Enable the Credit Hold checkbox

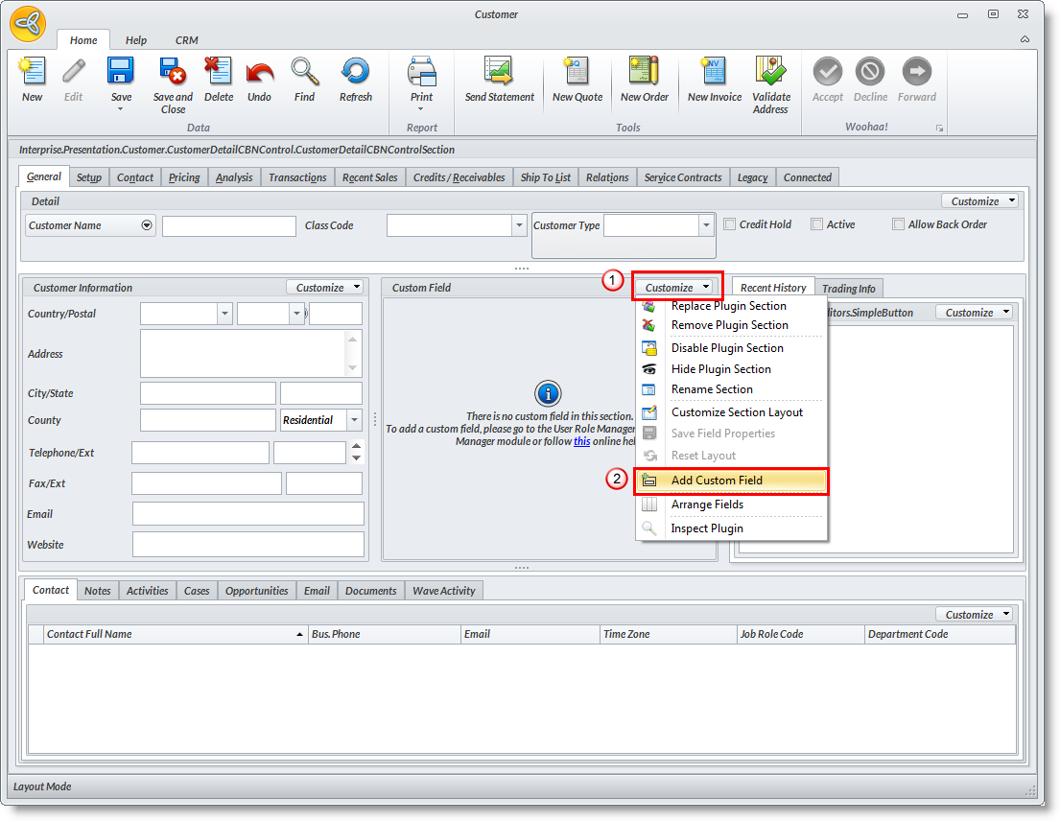(x=730, y=224)
